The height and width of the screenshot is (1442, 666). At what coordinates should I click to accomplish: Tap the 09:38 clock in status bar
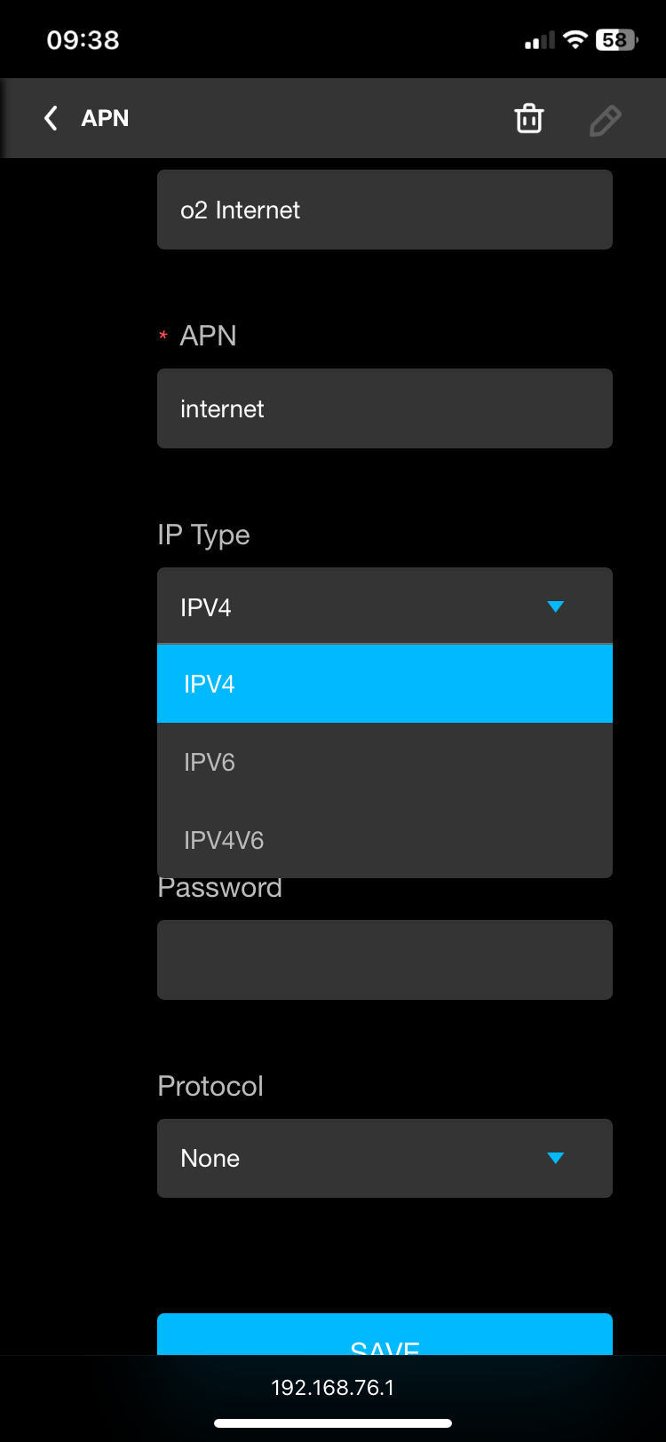[x=83, y=40]
